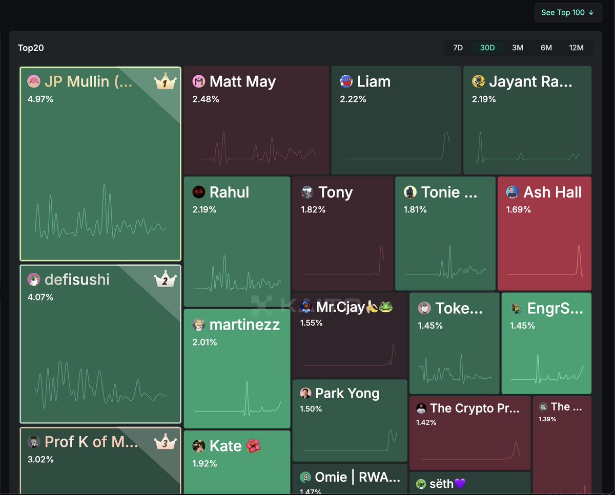
Task: Click Kate's avatar icon
Action: tap(199, 446)
